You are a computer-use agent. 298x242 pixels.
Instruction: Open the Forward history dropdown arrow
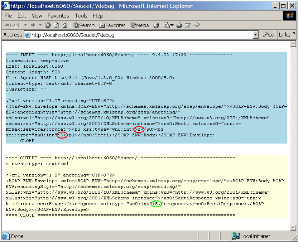40,25
